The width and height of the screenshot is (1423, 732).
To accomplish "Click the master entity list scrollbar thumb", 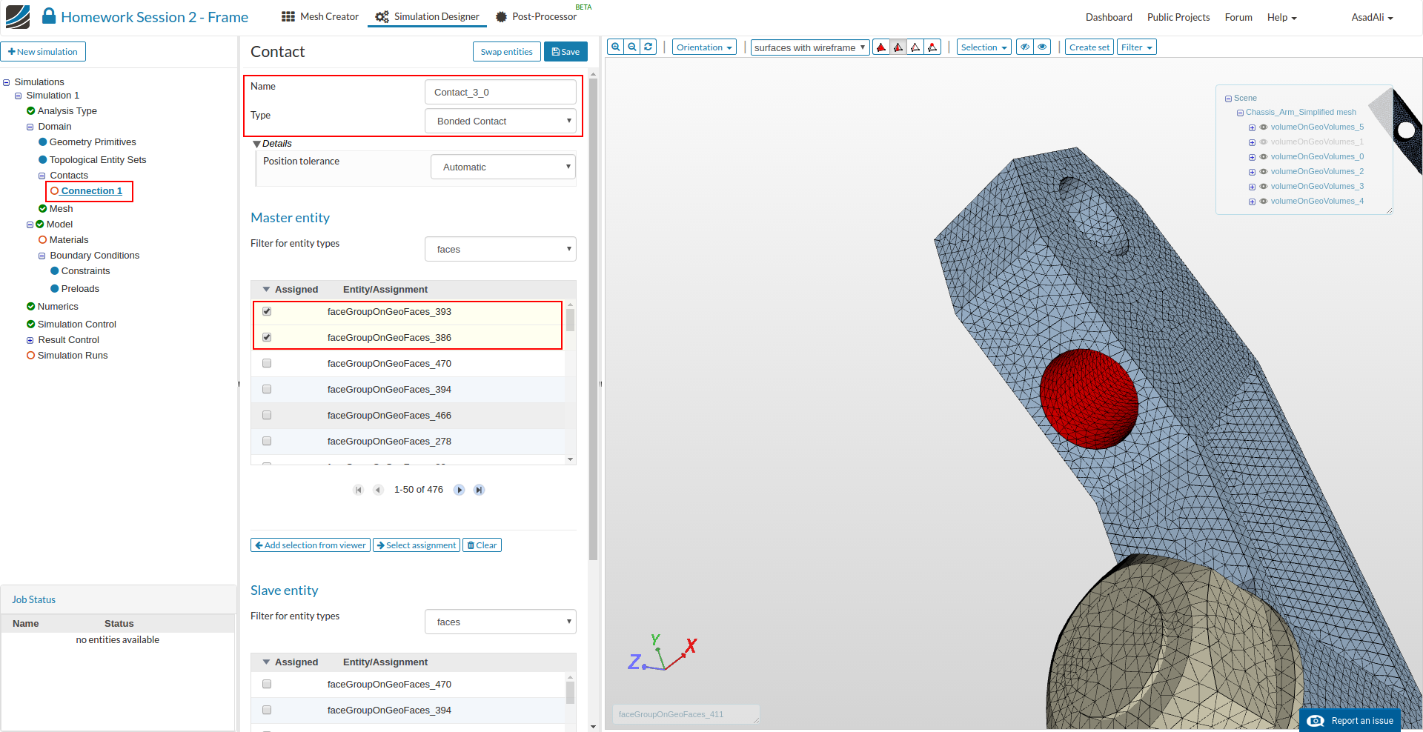I will 570,320.
